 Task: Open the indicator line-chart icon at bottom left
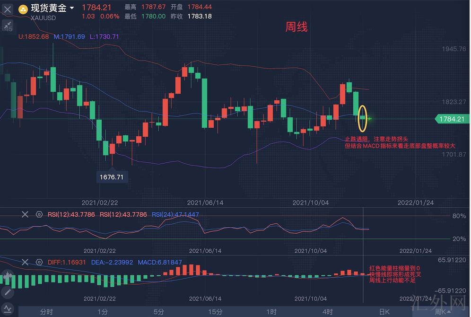click(8, 309)
